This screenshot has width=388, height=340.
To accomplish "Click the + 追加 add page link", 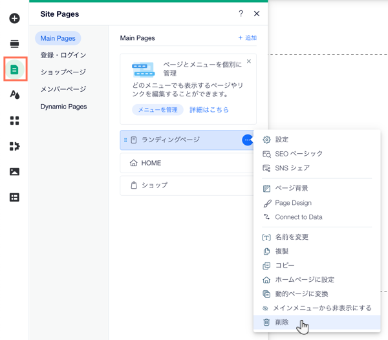I will (247, 38).
